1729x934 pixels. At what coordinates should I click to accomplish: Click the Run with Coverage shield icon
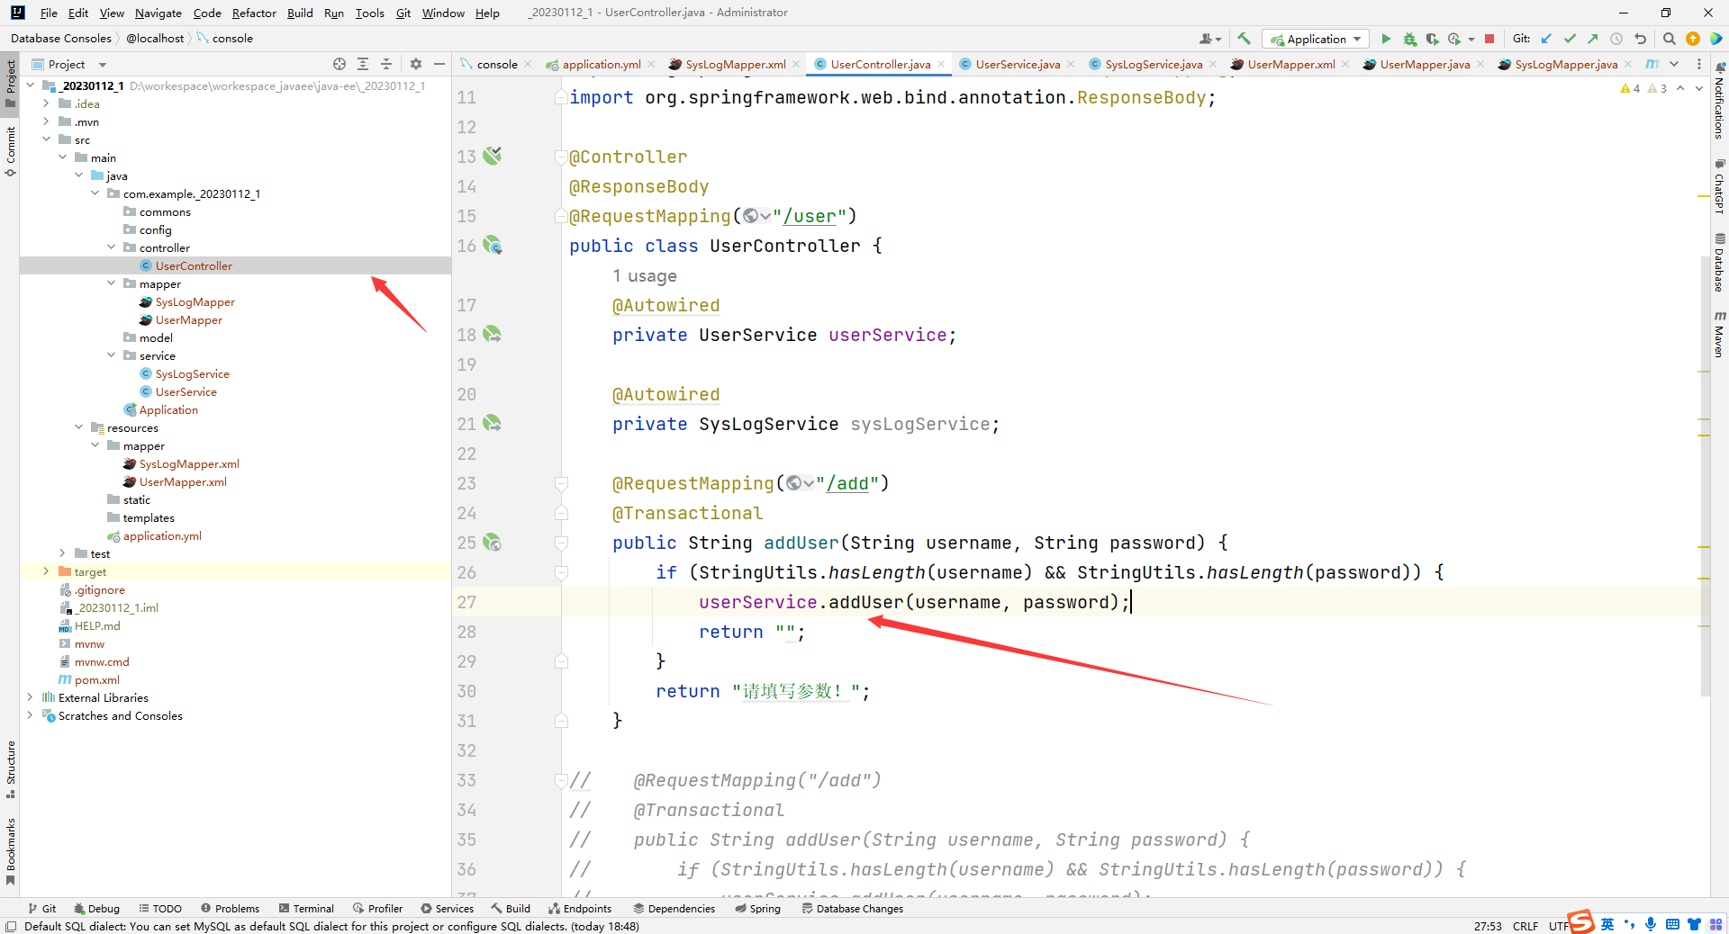click(1432, 39)
